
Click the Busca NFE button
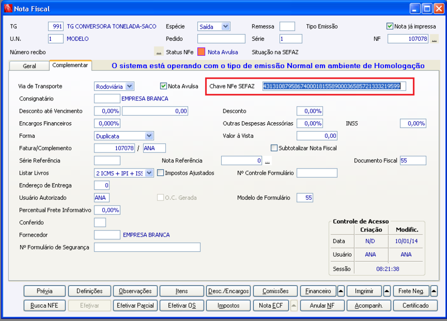point(45,305)
